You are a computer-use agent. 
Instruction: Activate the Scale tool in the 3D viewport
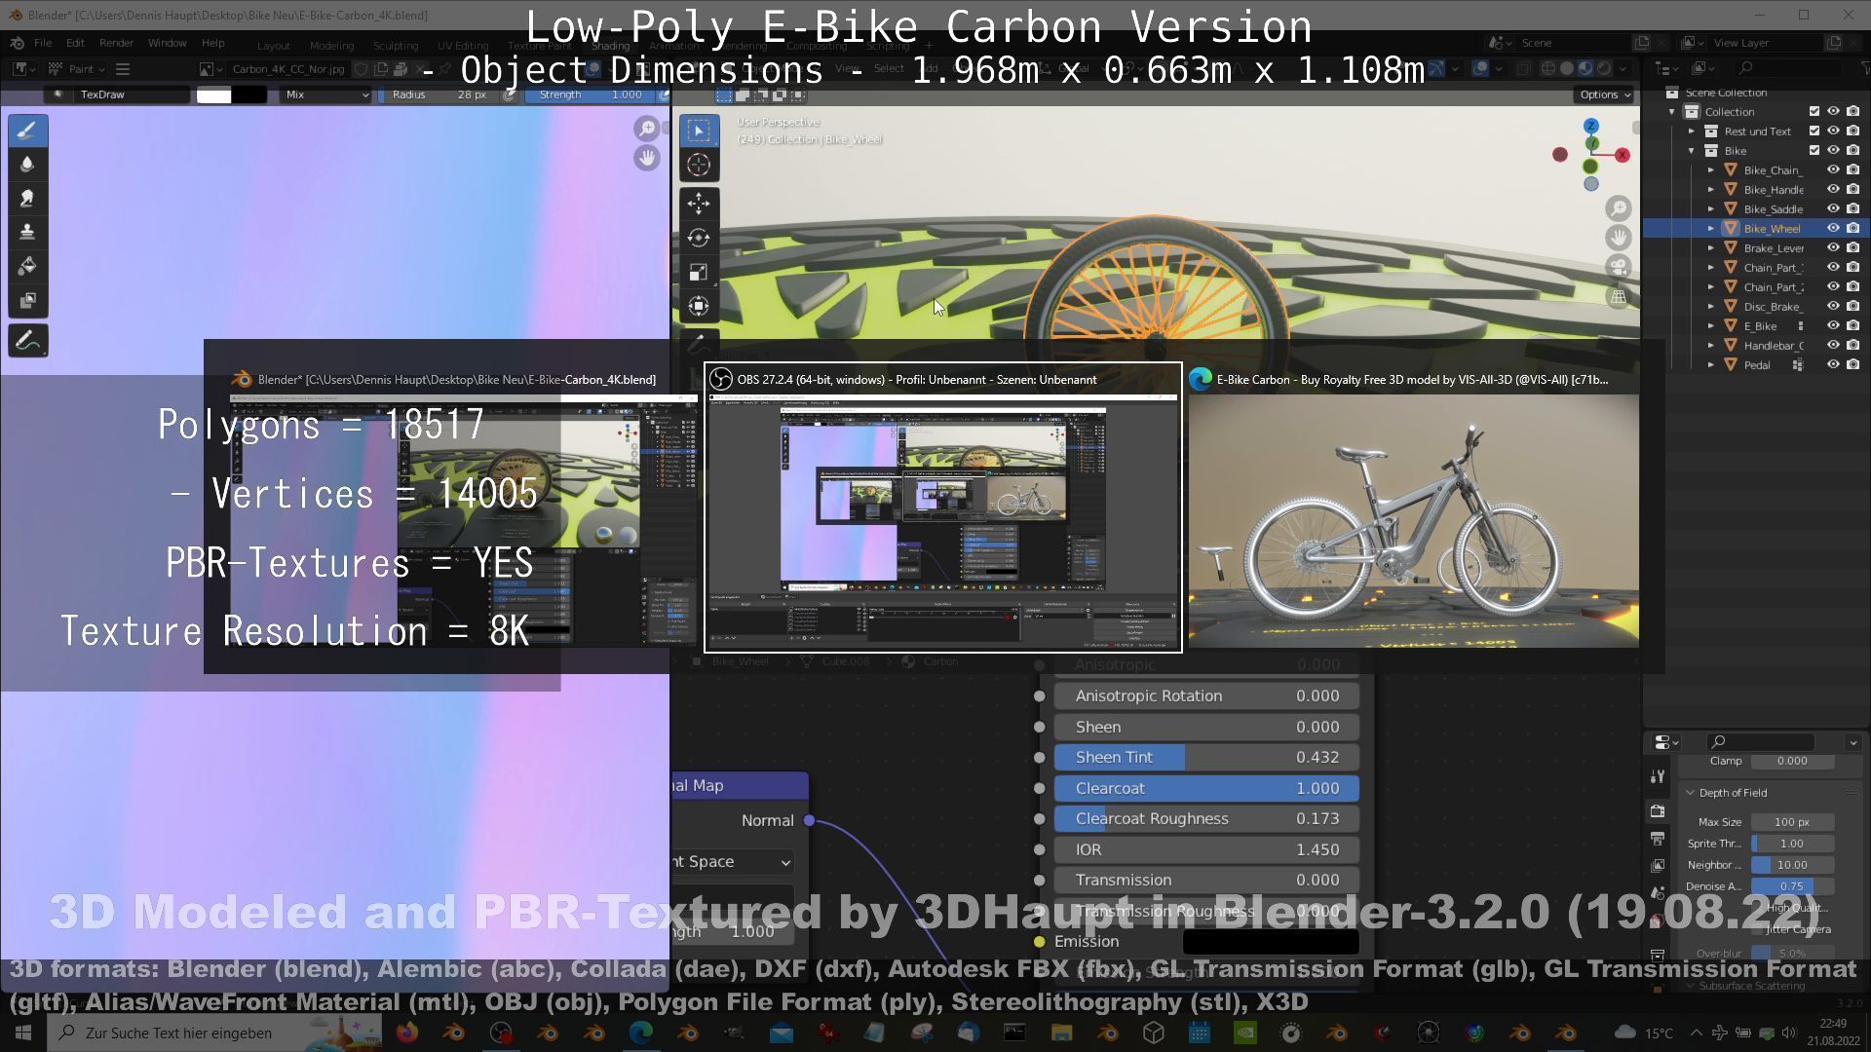(x=699, y=272)
